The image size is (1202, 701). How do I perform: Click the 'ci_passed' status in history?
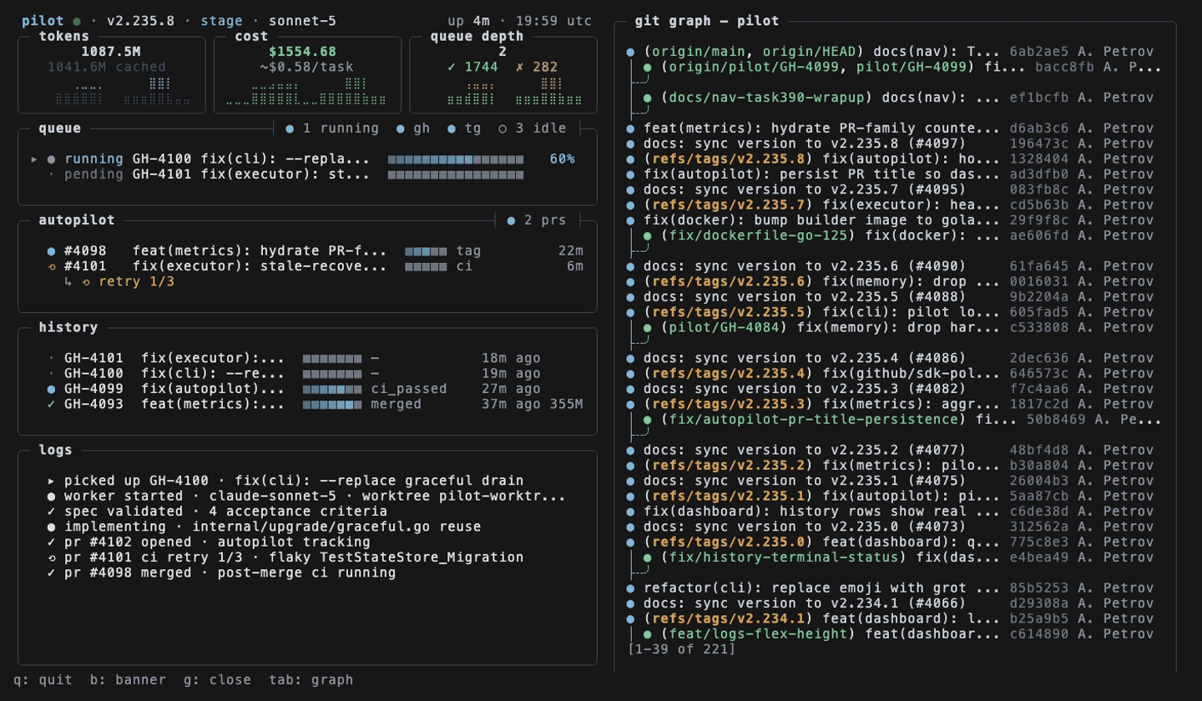point(408,389)
